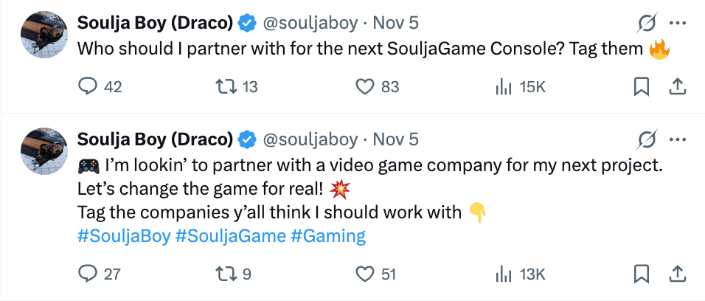
Task: Reply to the SouljaGame Console tweet
Action: click(x=88, y=87)
